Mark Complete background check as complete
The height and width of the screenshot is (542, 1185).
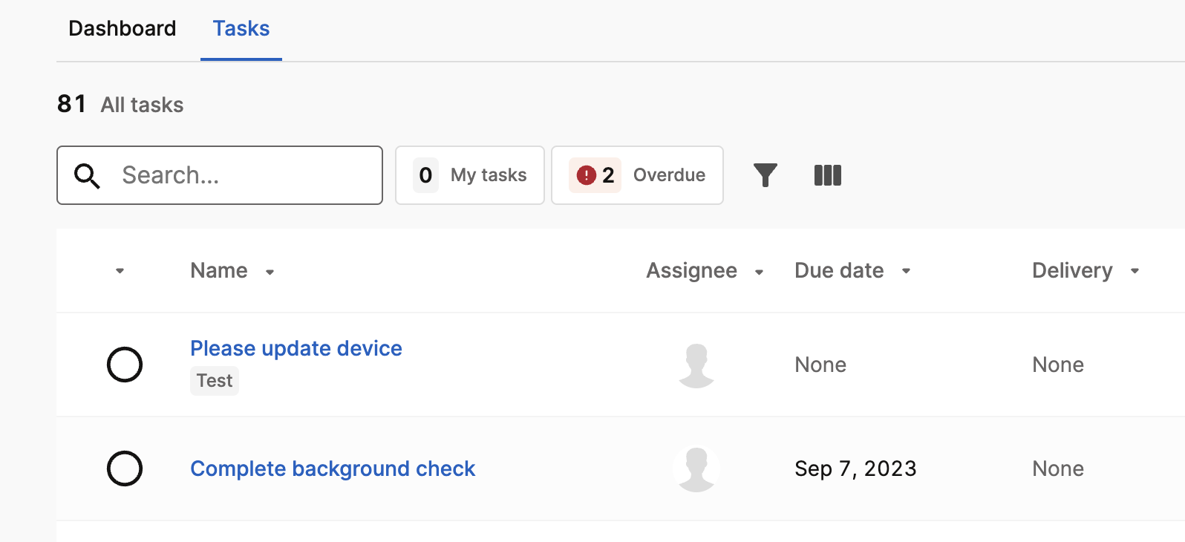125,468
